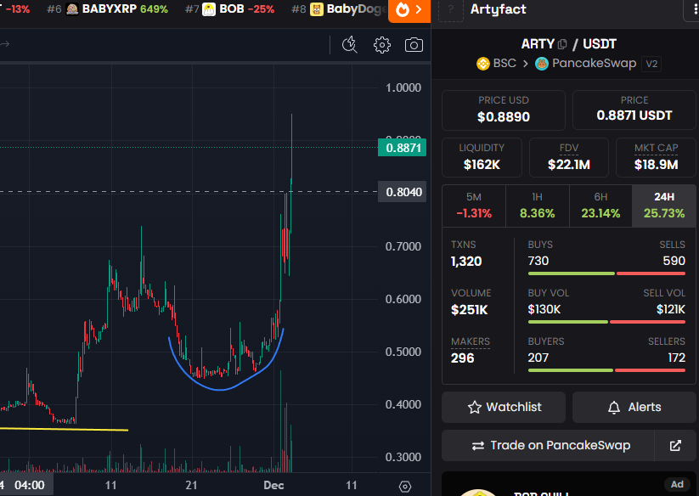Open the PancakeSwap exchange link
Screen dimensions: 699x496
point(585,64)
